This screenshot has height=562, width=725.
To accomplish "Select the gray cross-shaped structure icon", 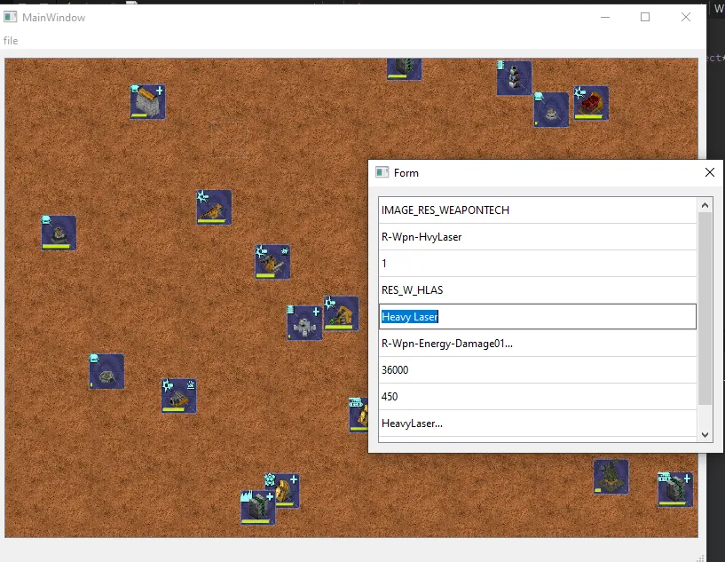I will click(x=304, y=322).
